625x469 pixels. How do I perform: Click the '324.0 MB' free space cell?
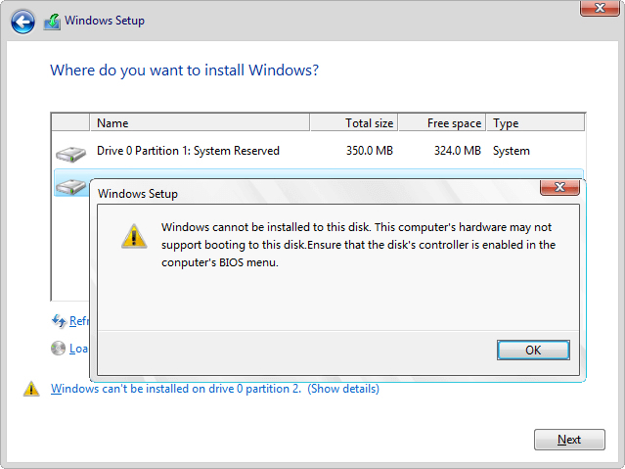[x=457, y=151]
